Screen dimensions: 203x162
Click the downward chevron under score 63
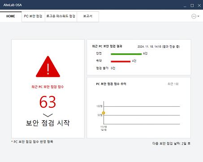click(x=48, y=115)
